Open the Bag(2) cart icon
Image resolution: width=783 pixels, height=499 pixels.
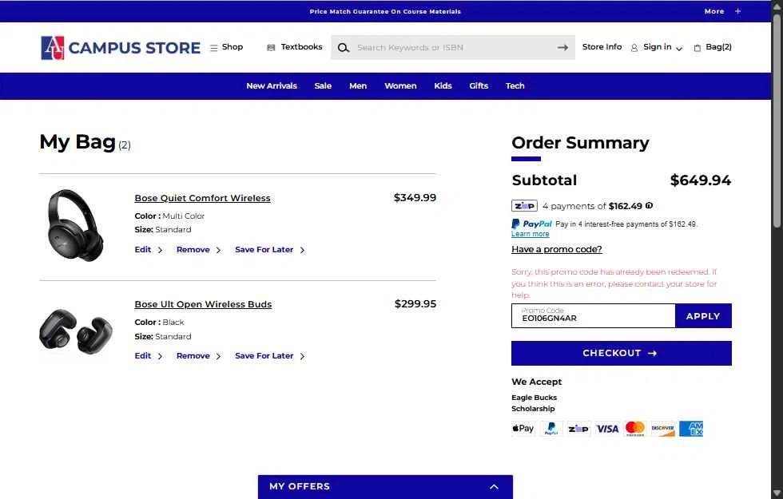coord(713,47)
